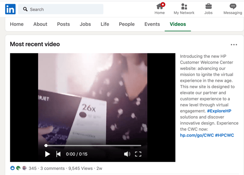244x175 pixels.
Task: Switch to the Life tab
Action: 105,24
